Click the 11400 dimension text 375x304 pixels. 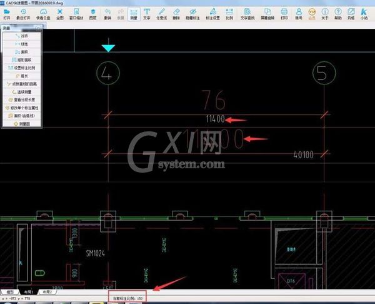(215, 119)
